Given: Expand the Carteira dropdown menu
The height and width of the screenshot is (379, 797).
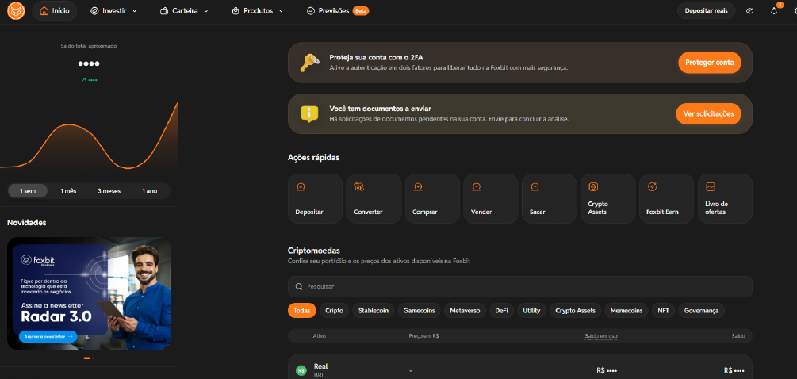Looking at the screenshot, I should click(184, 10).
